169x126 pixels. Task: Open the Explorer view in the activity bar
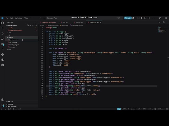[3, 23]
